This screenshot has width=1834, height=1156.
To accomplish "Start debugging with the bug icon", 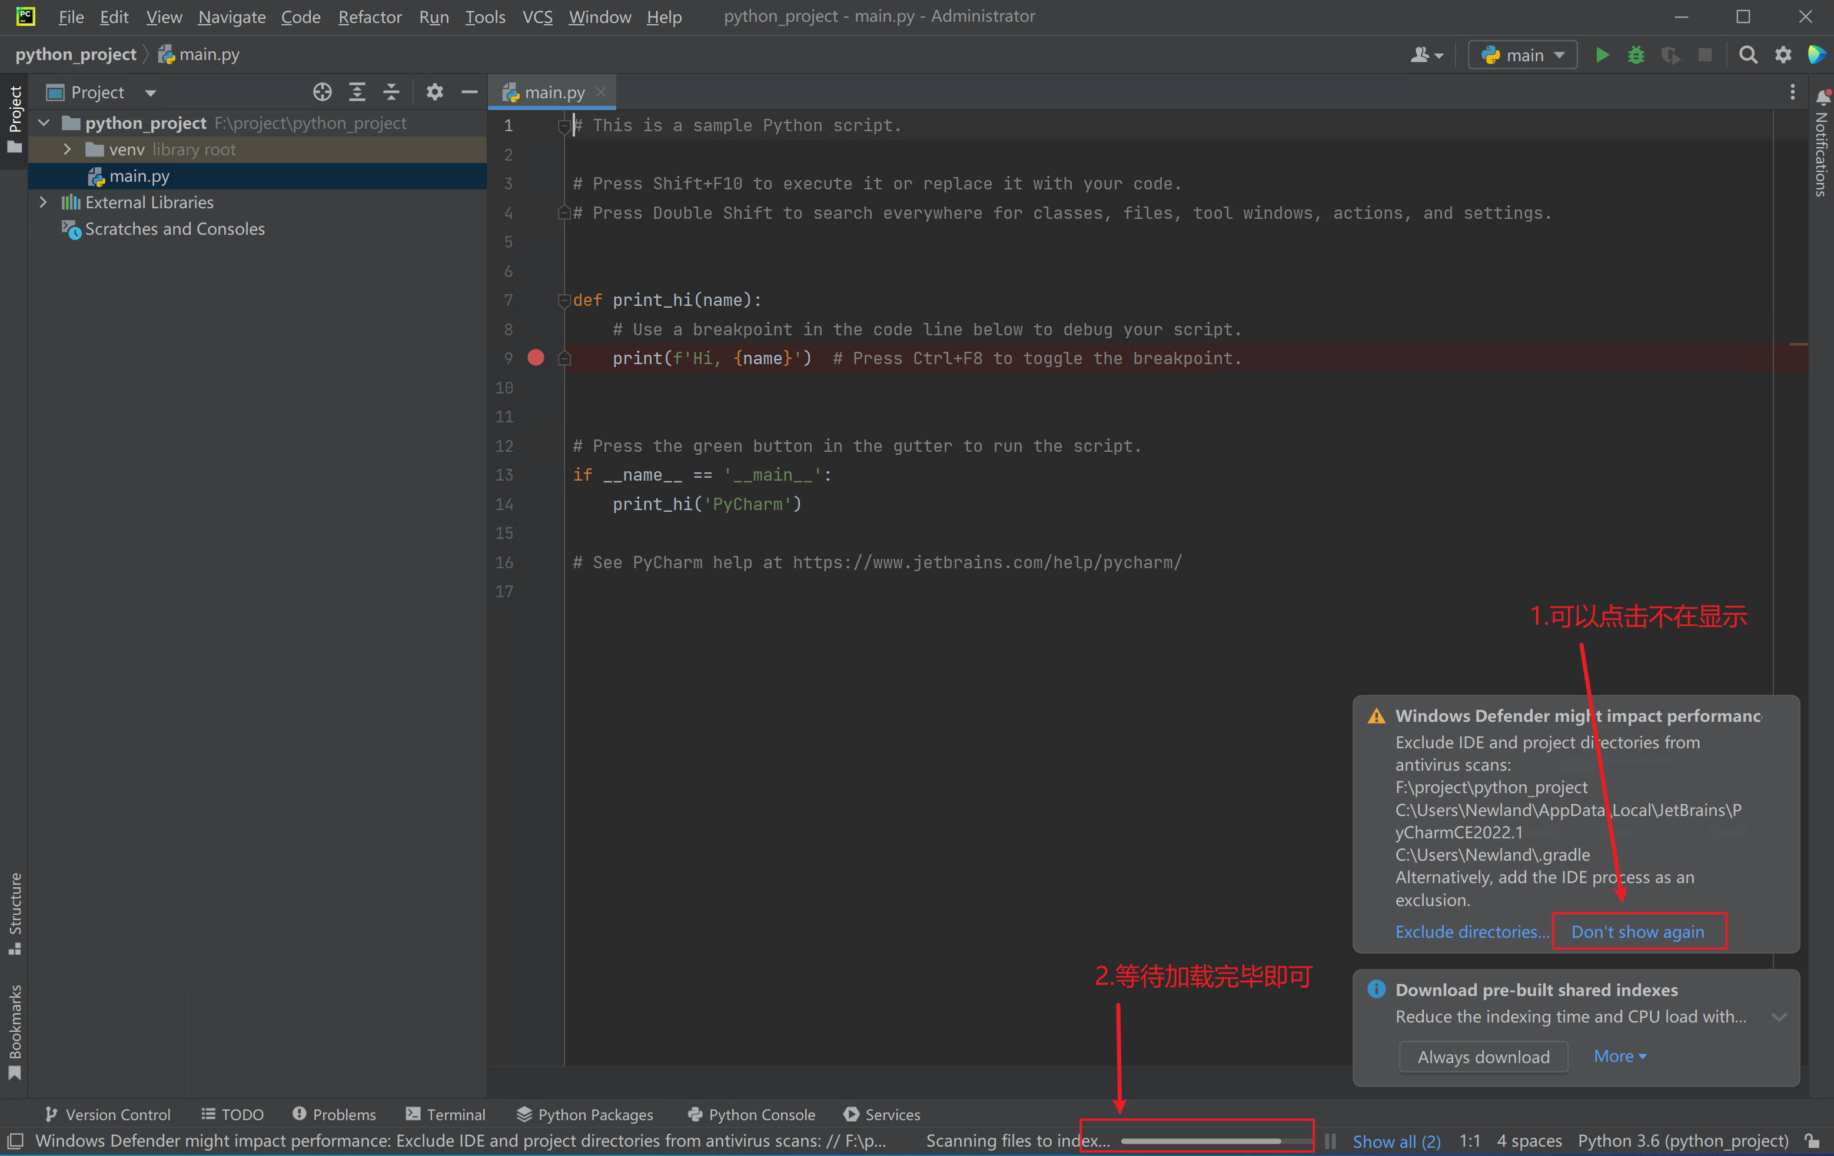I will pyautogui.click(x=1636, y=54).
